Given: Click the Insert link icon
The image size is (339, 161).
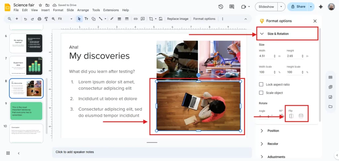Looking at the screenshot, I should click(135, 19).
